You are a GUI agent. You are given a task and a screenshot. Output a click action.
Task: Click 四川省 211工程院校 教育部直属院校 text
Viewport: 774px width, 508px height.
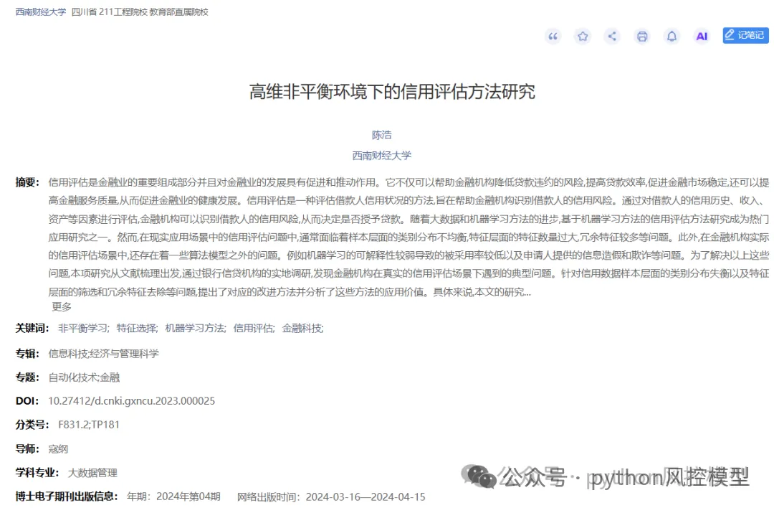[x=140, y=12]
